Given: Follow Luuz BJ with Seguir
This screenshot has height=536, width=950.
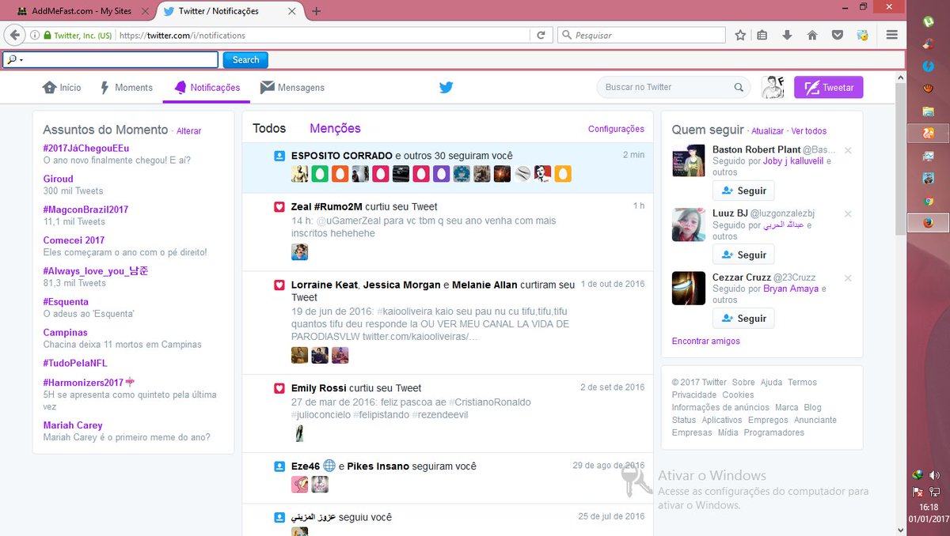Looking at the screenshot, I should [x=743, y=255].
